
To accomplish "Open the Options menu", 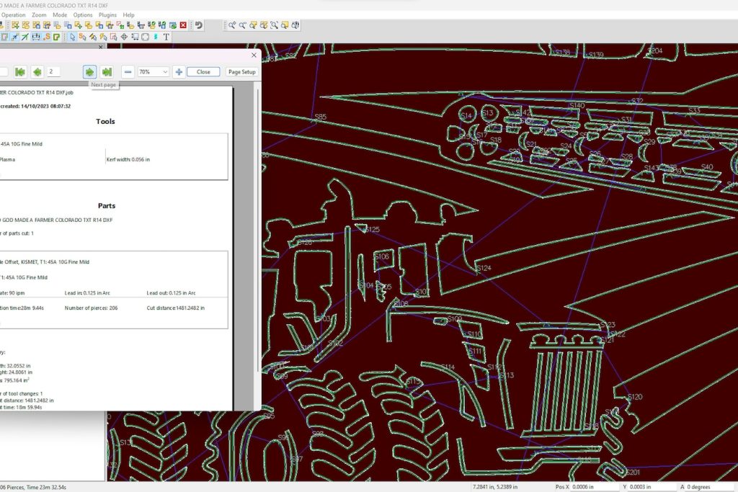I will point(83,14).
